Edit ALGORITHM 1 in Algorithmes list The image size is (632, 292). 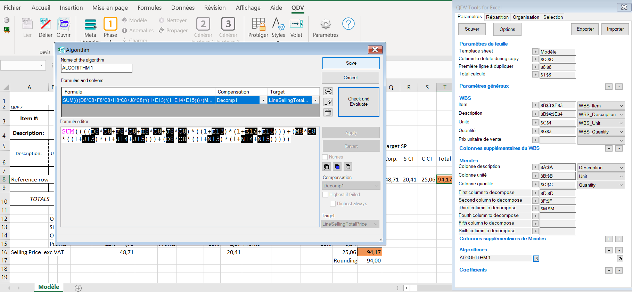536,259
